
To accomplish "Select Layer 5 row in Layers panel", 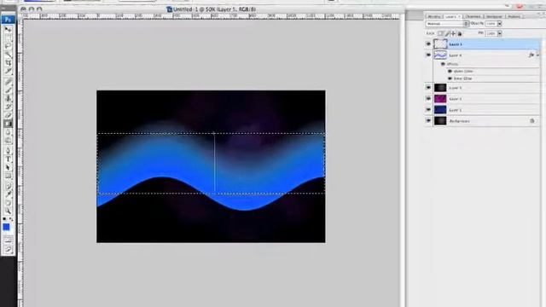I will (482, 43).
